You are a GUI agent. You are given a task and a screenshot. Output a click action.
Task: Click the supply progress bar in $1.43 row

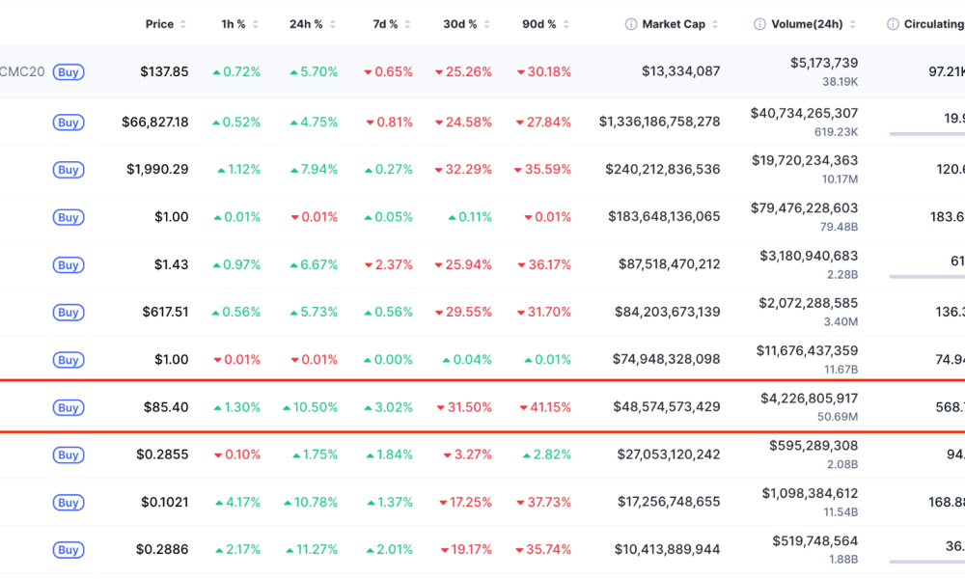pos(926,277)
